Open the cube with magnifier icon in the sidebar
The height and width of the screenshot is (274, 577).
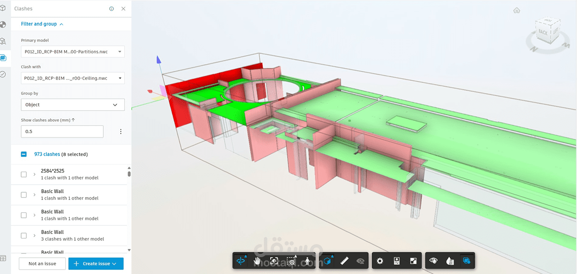click(3, 41)
